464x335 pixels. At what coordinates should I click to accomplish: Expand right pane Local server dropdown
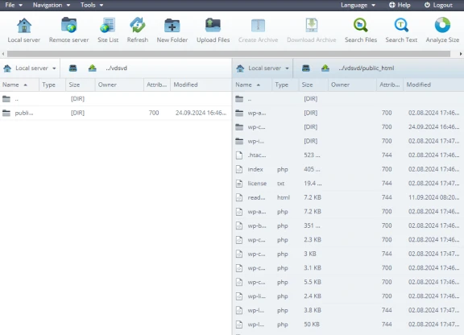[287, 68]
